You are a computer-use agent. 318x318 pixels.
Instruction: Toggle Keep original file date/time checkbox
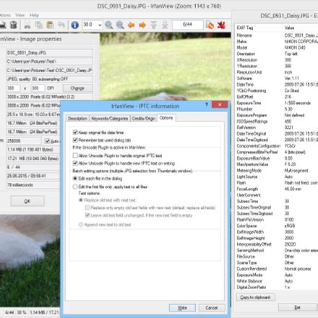75,132
